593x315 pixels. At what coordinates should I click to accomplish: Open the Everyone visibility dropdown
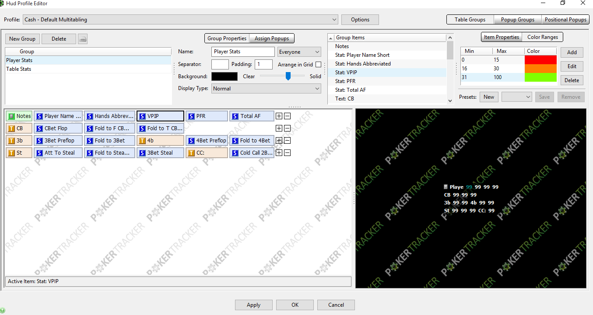(299, 52)
